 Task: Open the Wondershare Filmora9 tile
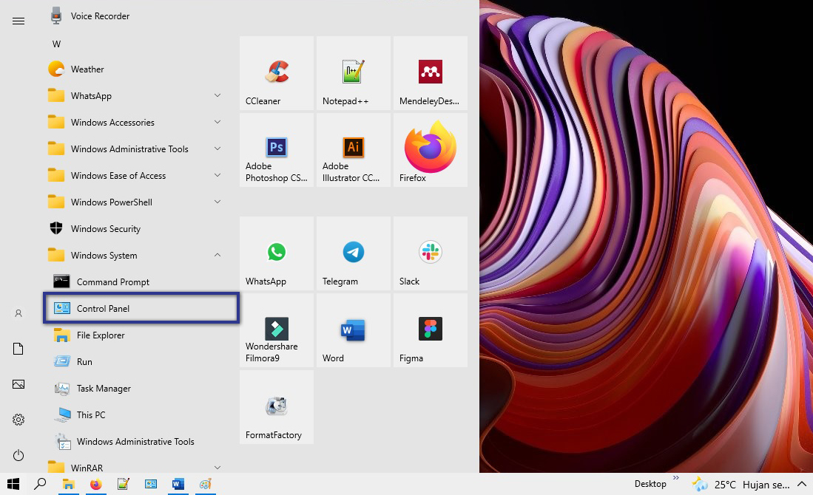click(x=276, y=330)
